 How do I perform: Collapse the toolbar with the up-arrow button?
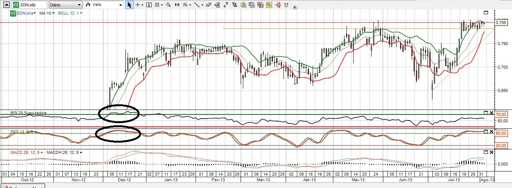coord(295,7)
